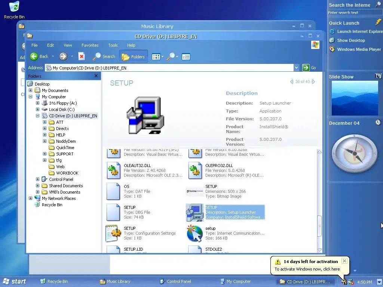383x287 pixels.
Task: Select the OLEPRO32.DLL file icon
Action: coord(195,170)
